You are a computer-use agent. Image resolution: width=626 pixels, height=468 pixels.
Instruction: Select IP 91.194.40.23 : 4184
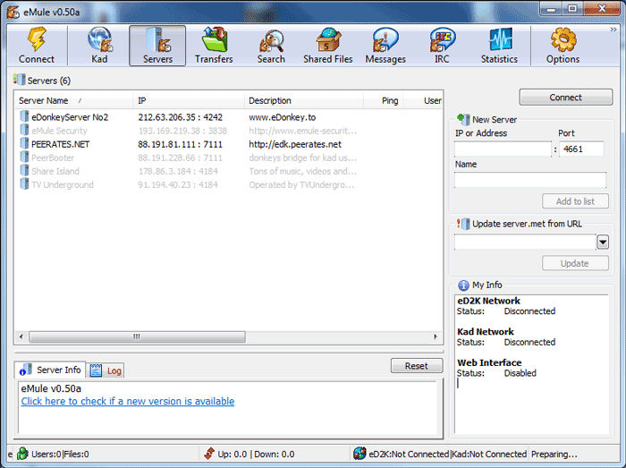(178, 185)
